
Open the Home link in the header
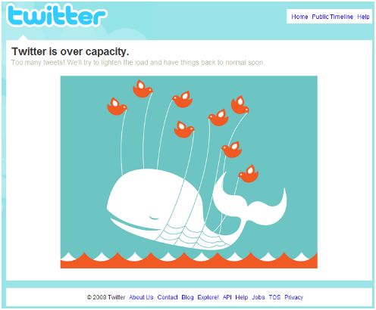(x=299, y=17)
